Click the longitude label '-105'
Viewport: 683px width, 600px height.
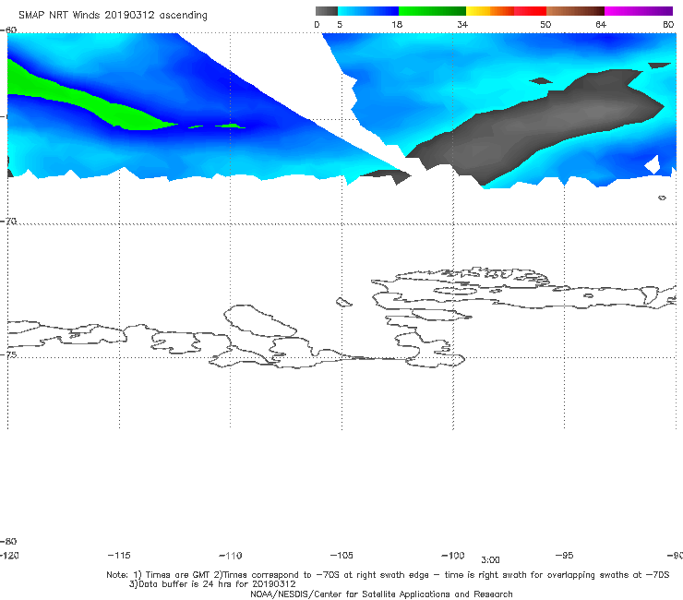tap(341, 555)
